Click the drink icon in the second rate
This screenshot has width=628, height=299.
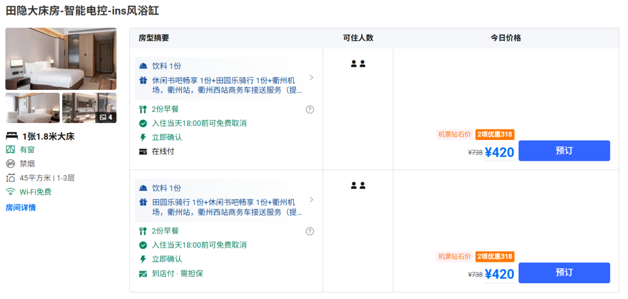[x=143, y=188]
